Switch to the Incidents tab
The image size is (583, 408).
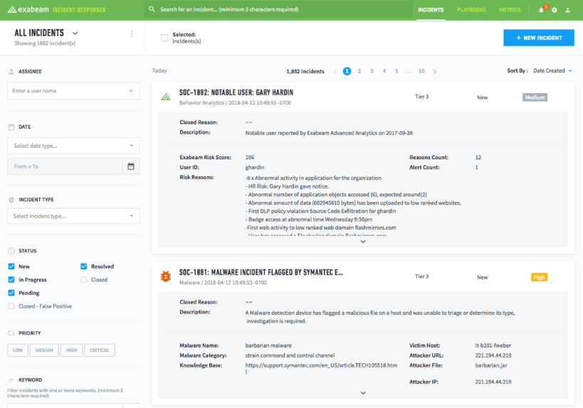tap(431, 10)
